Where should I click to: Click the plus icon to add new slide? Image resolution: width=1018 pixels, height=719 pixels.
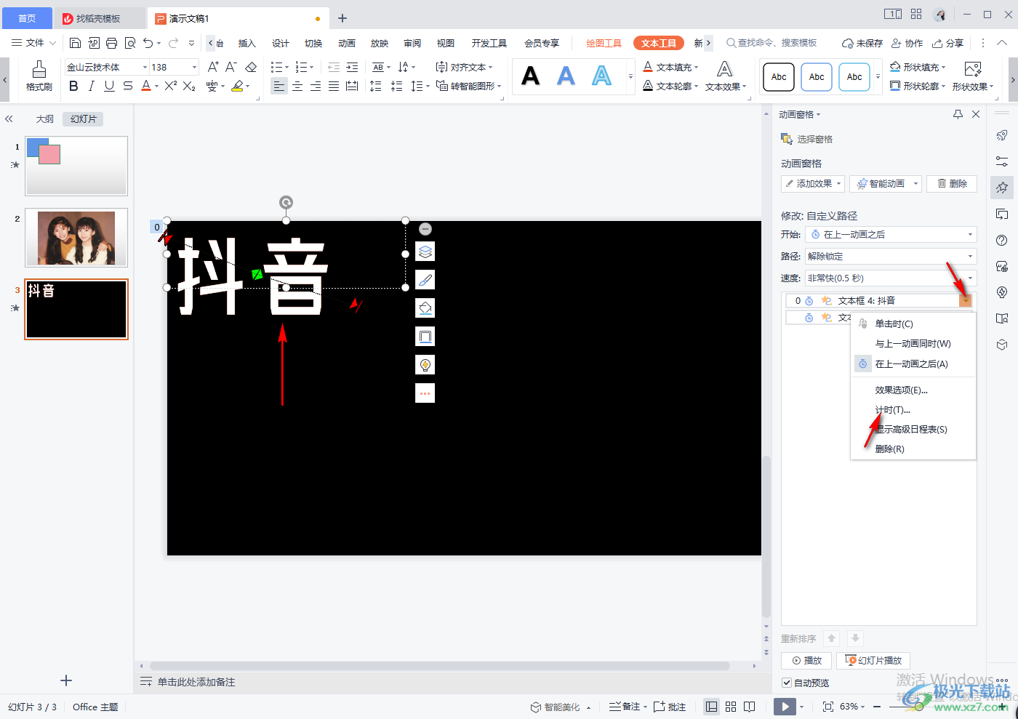point(66,680)
